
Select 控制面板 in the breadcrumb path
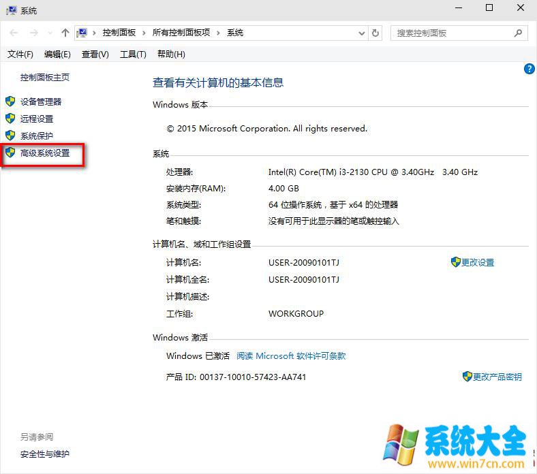pos(119,33)
